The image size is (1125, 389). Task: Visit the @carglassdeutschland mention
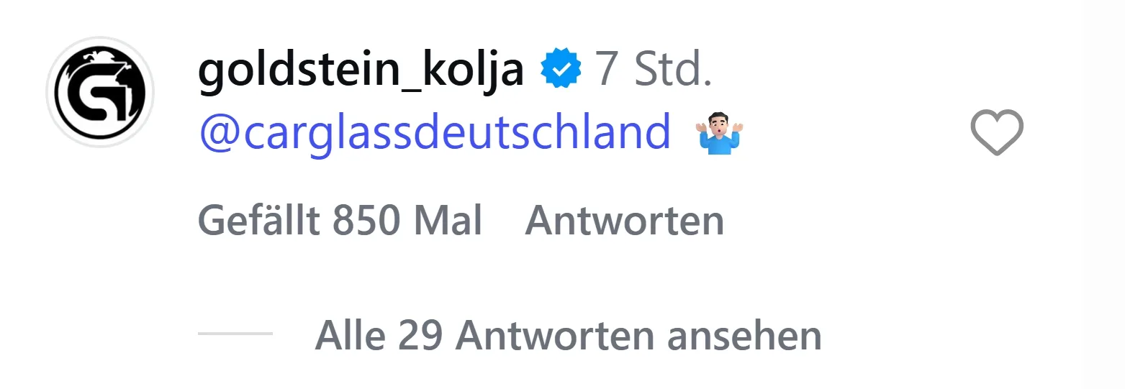(435, 134)
